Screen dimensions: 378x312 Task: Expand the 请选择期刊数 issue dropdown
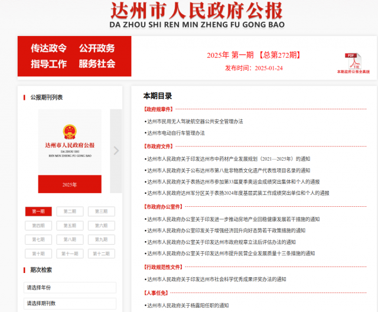(70, 303)
